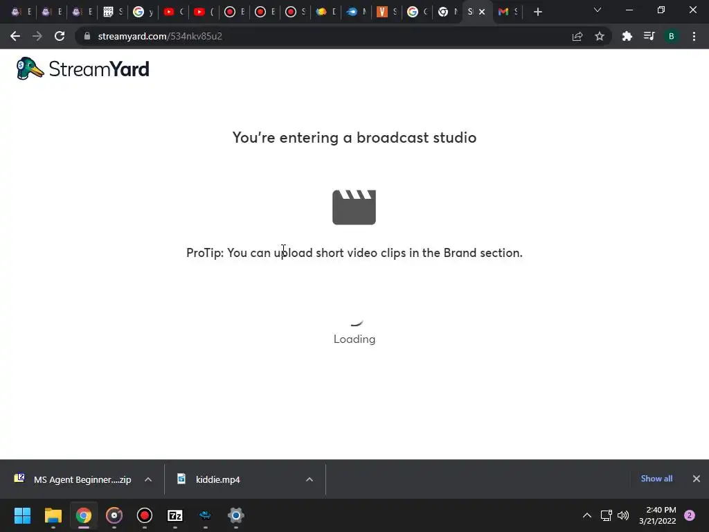Open File Explorer from the taskbar
709x532 pixels.
point(53,515)
